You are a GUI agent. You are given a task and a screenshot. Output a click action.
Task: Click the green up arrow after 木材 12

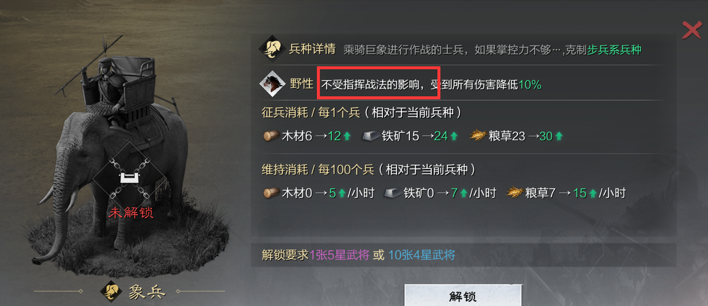pos(347,136)
